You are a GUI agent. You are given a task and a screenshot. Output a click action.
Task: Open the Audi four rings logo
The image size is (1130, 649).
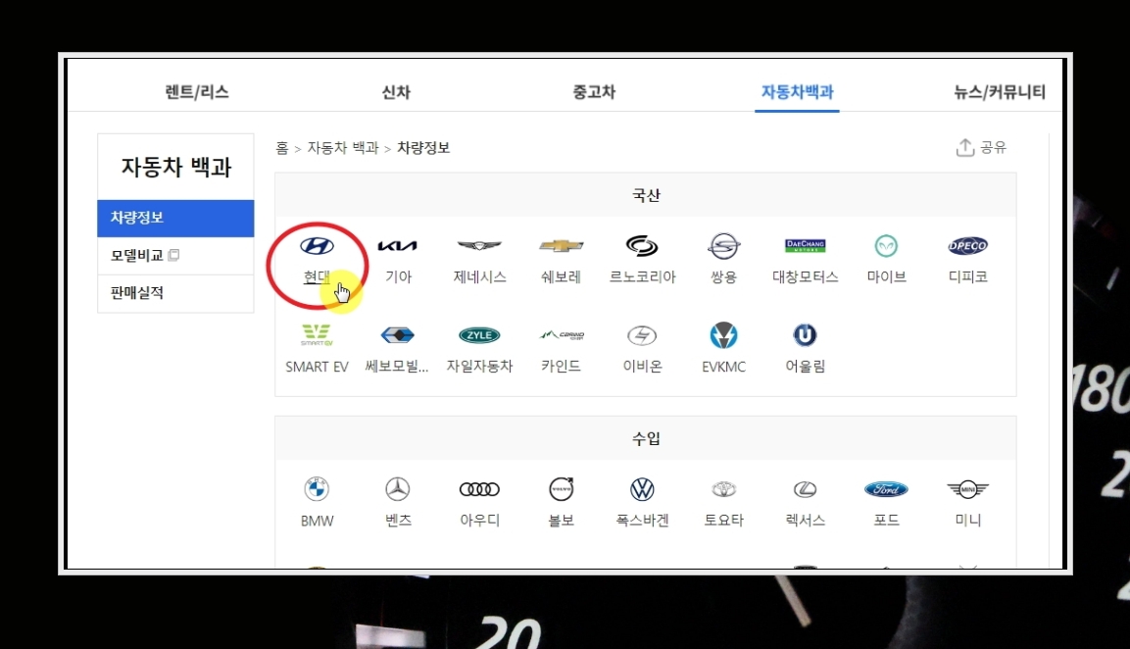point(479,489)
